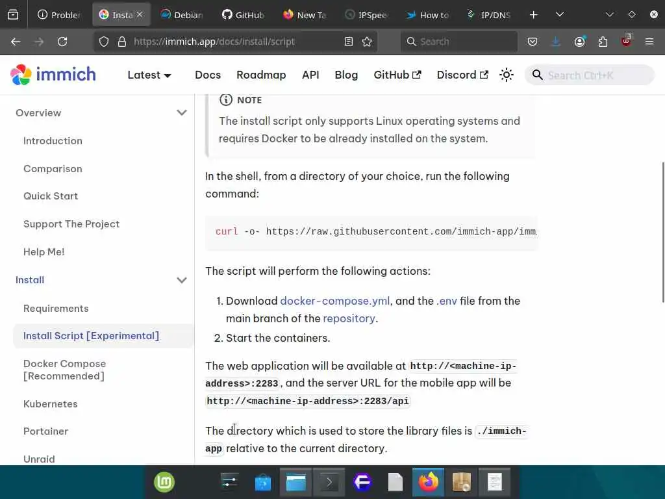Collapse the Overview sidebar section chevron
Image resolution: width=665 pixels, height=499 pixels.
tap(182, 113)
